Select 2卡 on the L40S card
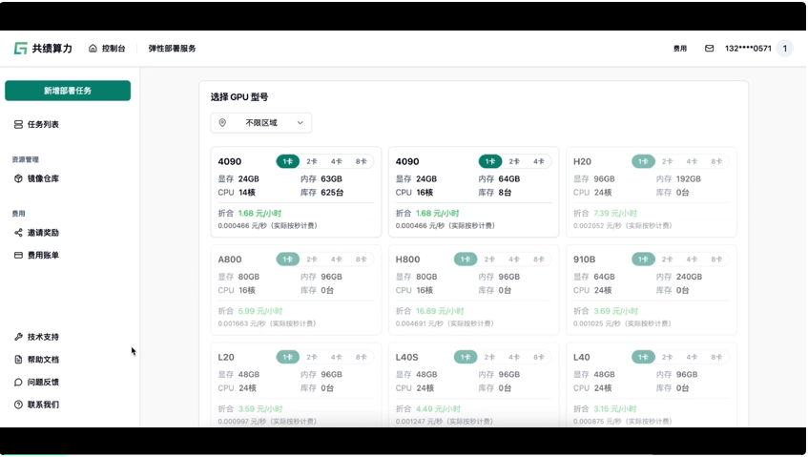Viewport: 808px width, 457px height. point(489,358)
